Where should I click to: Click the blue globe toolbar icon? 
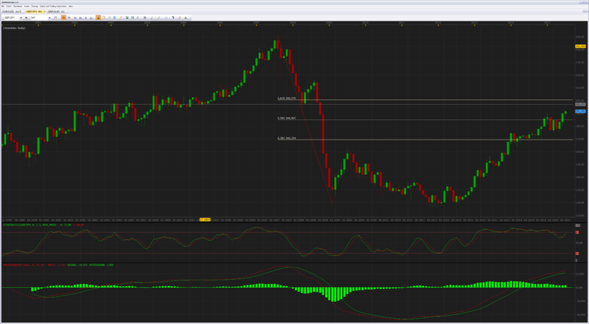click(x=114, y=18)
